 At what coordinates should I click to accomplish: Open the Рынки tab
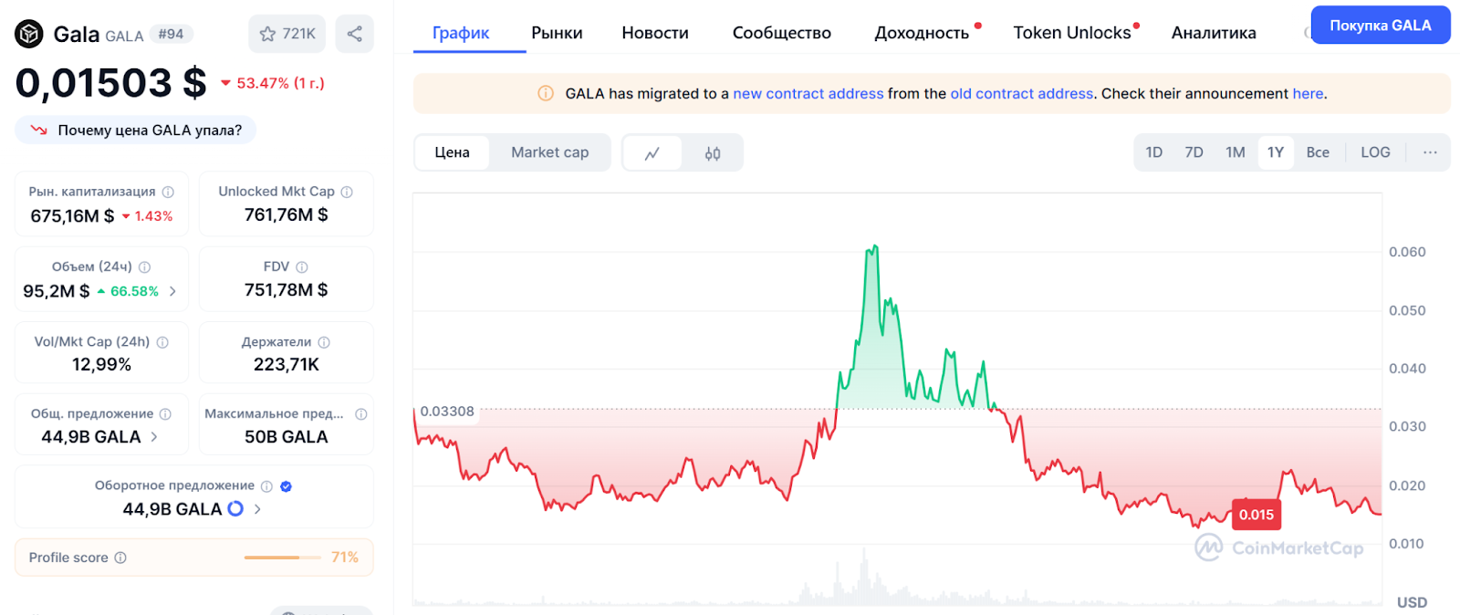click(x=557, y=33)
